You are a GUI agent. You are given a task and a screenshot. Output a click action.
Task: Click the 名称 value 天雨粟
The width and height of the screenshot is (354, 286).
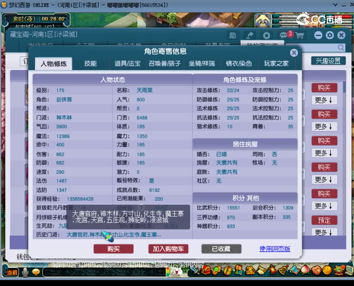coord(144,90)
